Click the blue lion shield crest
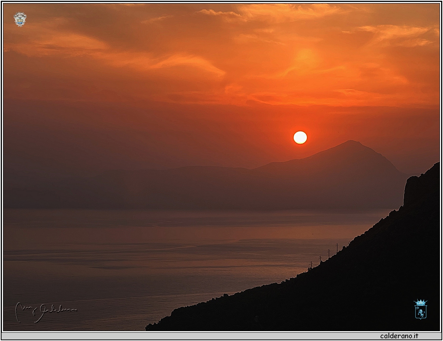The image size is (443, 341). click(420, 312)
